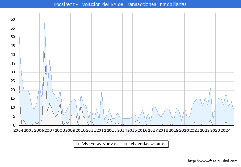The width and height of the screenshot is (241, 167).
Task: Click the x-axis label 2018
Action: tap(164, 130)
